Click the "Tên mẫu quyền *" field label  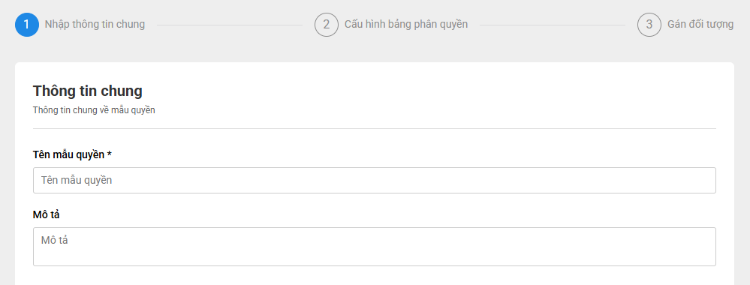click(72, 155)
